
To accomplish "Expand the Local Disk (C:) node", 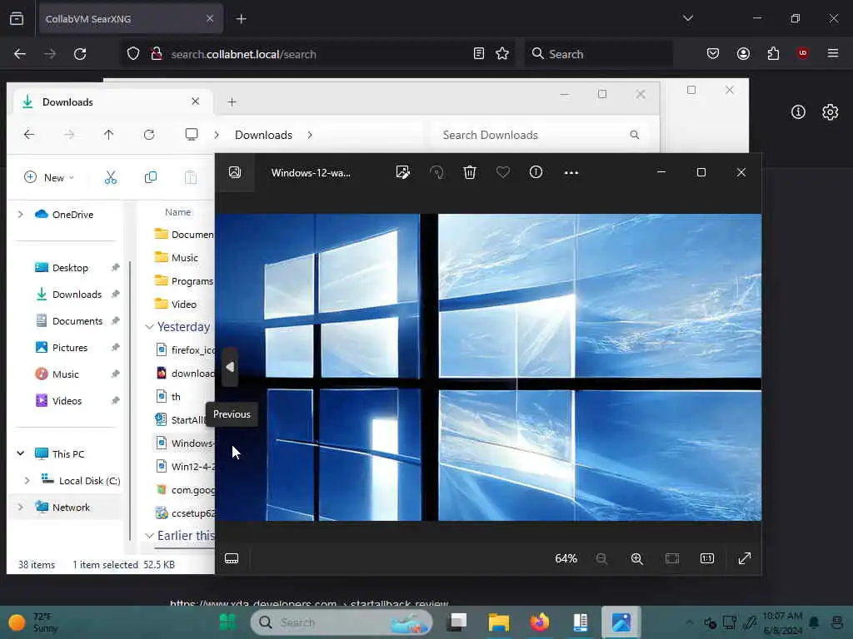I will click(27, 480).
